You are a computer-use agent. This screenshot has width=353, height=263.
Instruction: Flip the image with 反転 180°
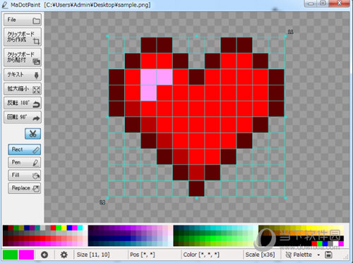(23, 103)
